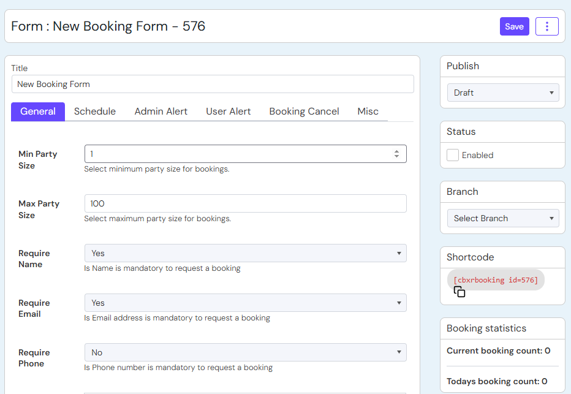Click the 'Current booking count: 0' text
The height and width of the screenshot is (394, 571).
coord(498,350)
